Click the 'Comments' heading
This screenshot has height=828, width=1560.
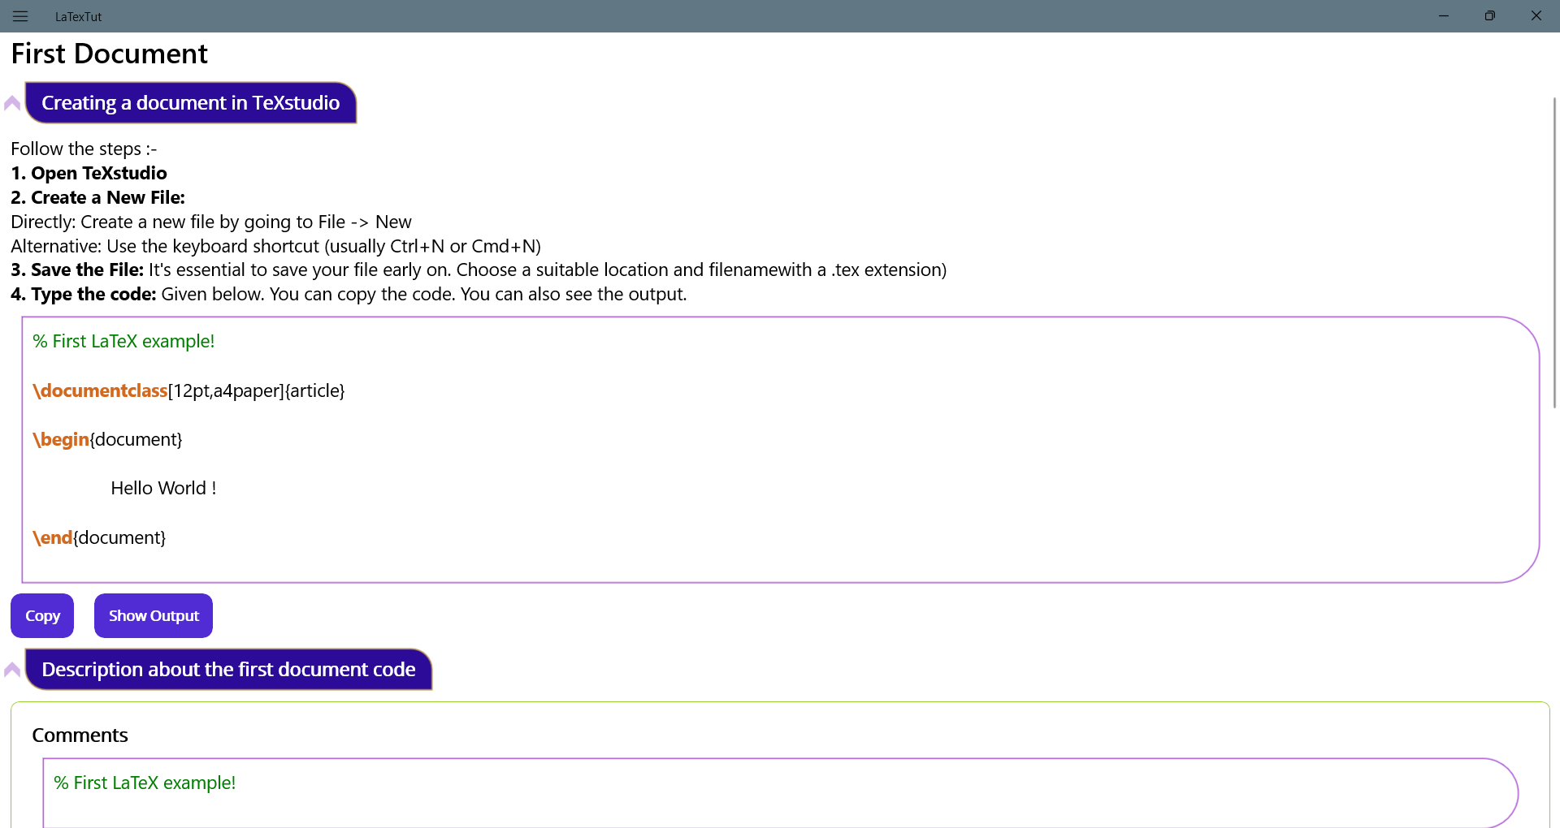[x=80, y=735]
